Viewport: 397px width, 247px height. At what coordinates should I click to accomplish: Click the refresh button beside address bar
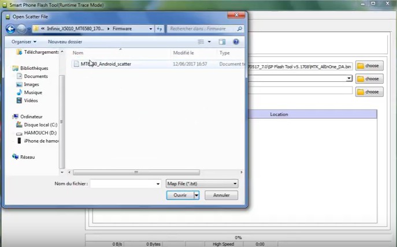click(x=159, y=28)
